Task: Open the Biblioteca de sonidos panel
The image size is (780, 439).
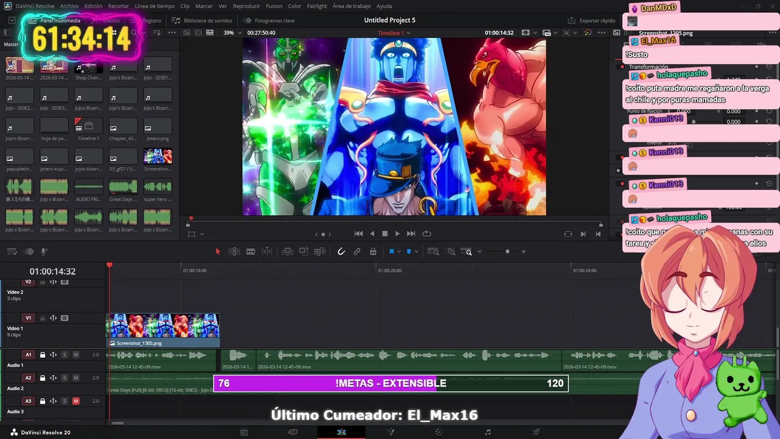Action: 203,20
